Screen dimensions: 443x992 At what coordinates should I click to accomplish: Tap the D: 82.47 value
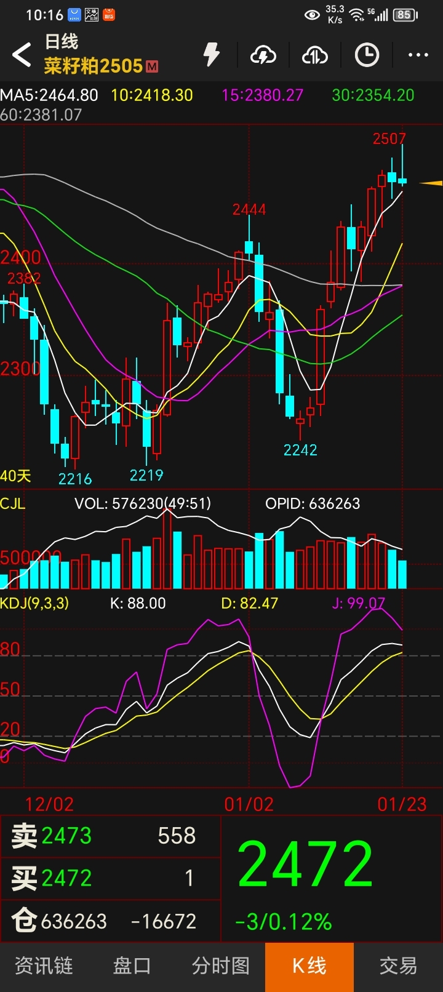250,603
